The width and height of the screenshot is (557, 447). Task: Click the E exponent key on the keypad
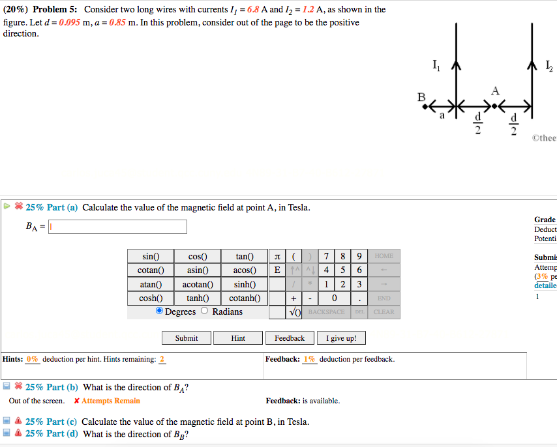pos(277,270)
